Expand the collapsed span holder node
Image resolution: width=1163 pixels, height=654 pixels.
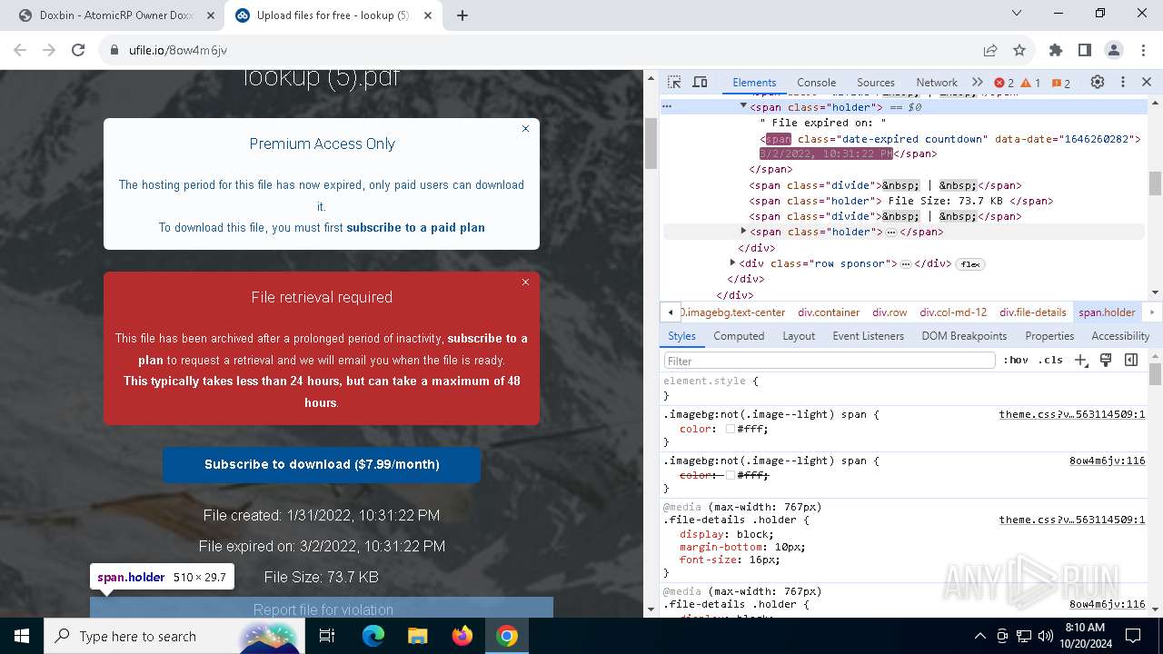click(x=743, y=231)
